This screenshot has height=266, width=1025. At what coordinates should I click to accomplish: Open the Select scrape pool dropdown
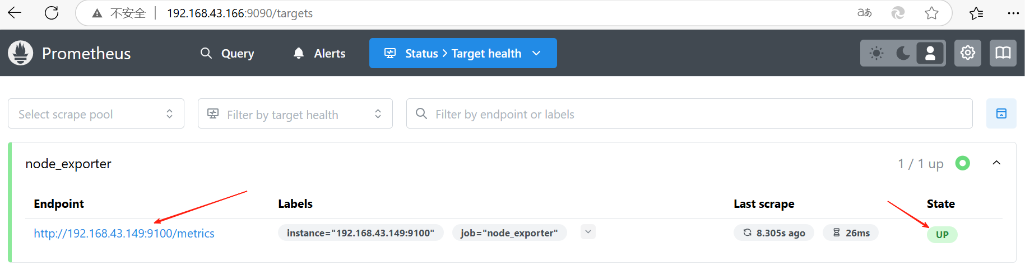pos(96,114)
